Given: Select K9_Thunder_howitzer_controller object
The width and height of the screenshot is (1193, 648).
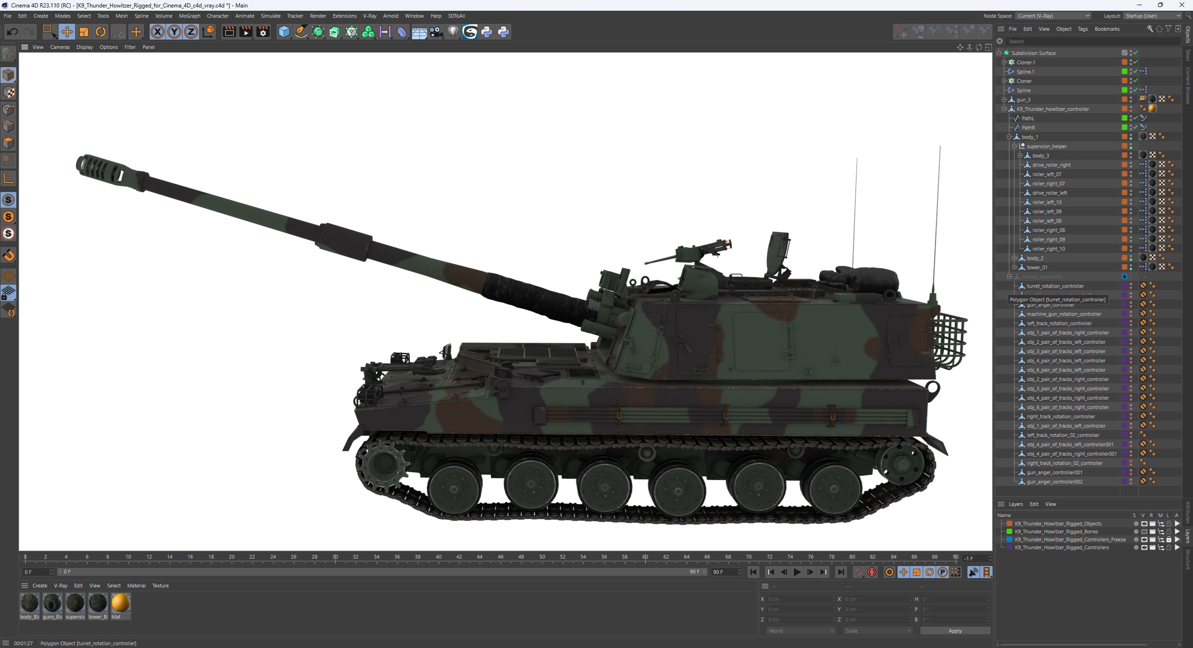Looking at the screenshot, I should pos(1053,109).
